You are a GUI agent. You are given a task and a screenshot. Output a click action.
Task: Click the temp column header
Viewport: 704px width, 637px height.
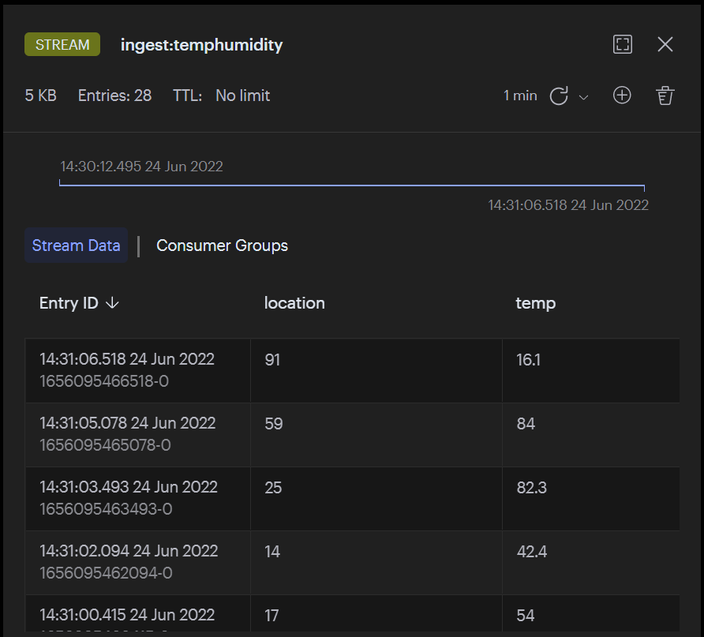(535, 303)
